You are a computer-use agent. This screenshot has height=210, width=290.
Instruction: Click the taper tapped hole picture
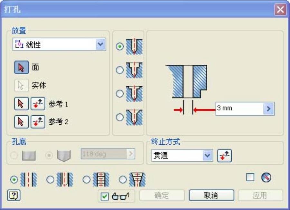click(x=137, y=179)
